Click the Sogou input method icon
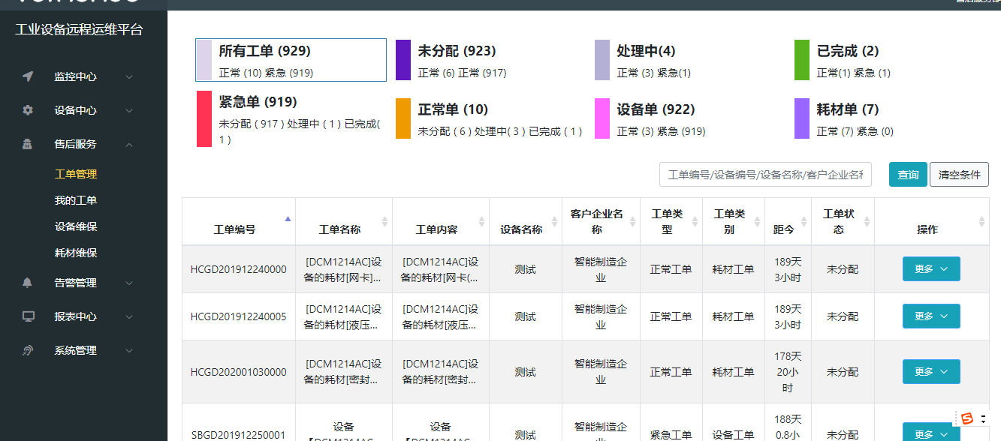This screenshot has height=441, width=1001. click(x=967, y=418)
